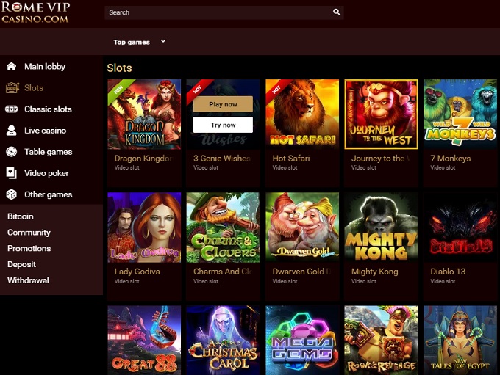Click the Live casino dealer icon
500x375 pixels.
(12, 131)
